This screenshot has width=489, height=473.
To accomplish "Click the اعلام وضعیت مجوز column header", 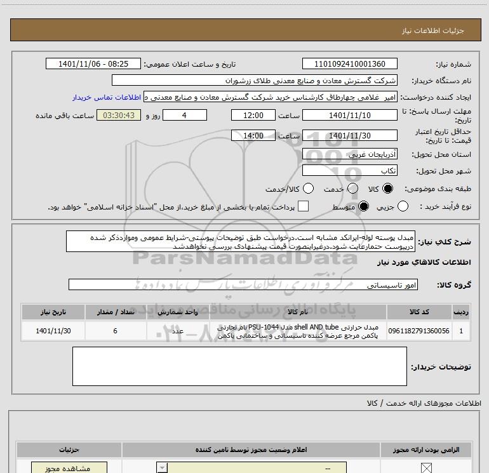I will point(251,450).
